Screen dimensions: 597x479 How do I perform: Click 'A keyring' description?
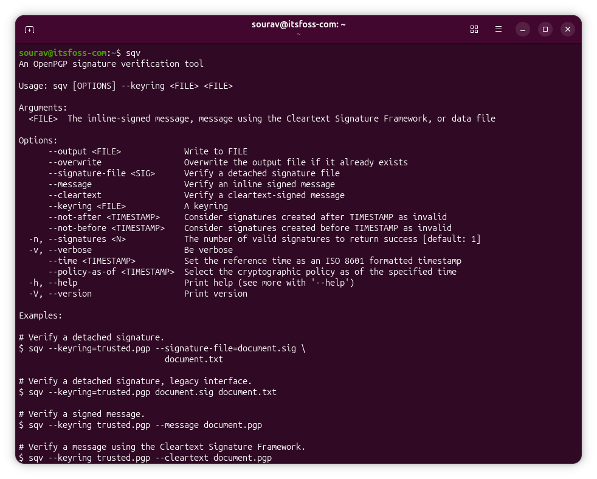206,207
